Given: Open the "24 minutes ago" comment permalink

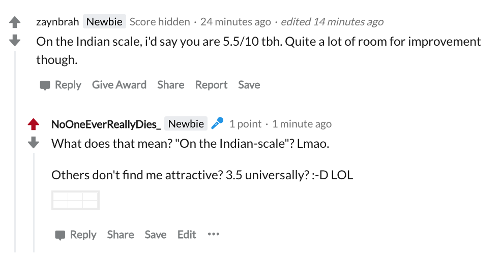Looking at the screenshot, I should click(235, 22).
